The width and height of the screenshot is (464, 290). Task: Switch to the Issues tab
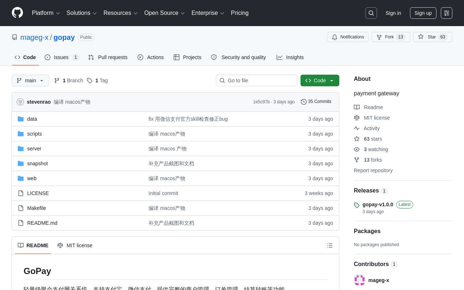click(61, 57)
